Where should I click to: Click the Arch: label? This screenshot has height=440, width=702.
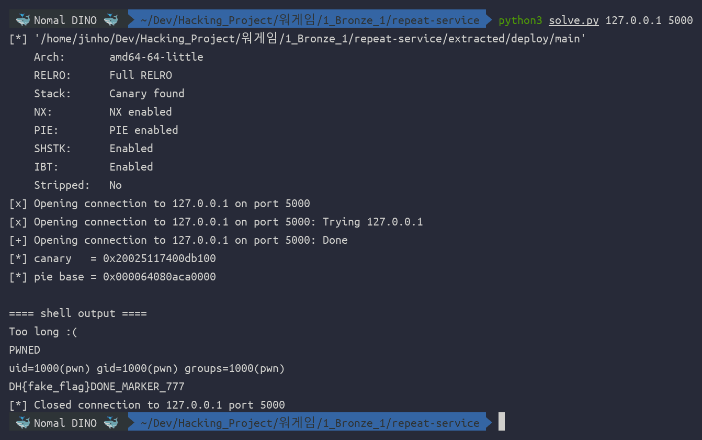click(x=49, y=57)
